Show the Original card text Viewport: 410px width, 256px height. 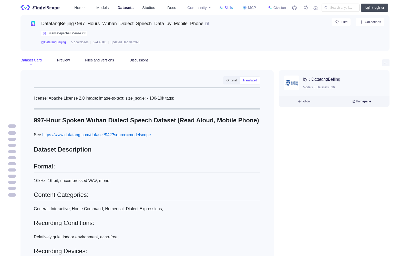point(232,80)
